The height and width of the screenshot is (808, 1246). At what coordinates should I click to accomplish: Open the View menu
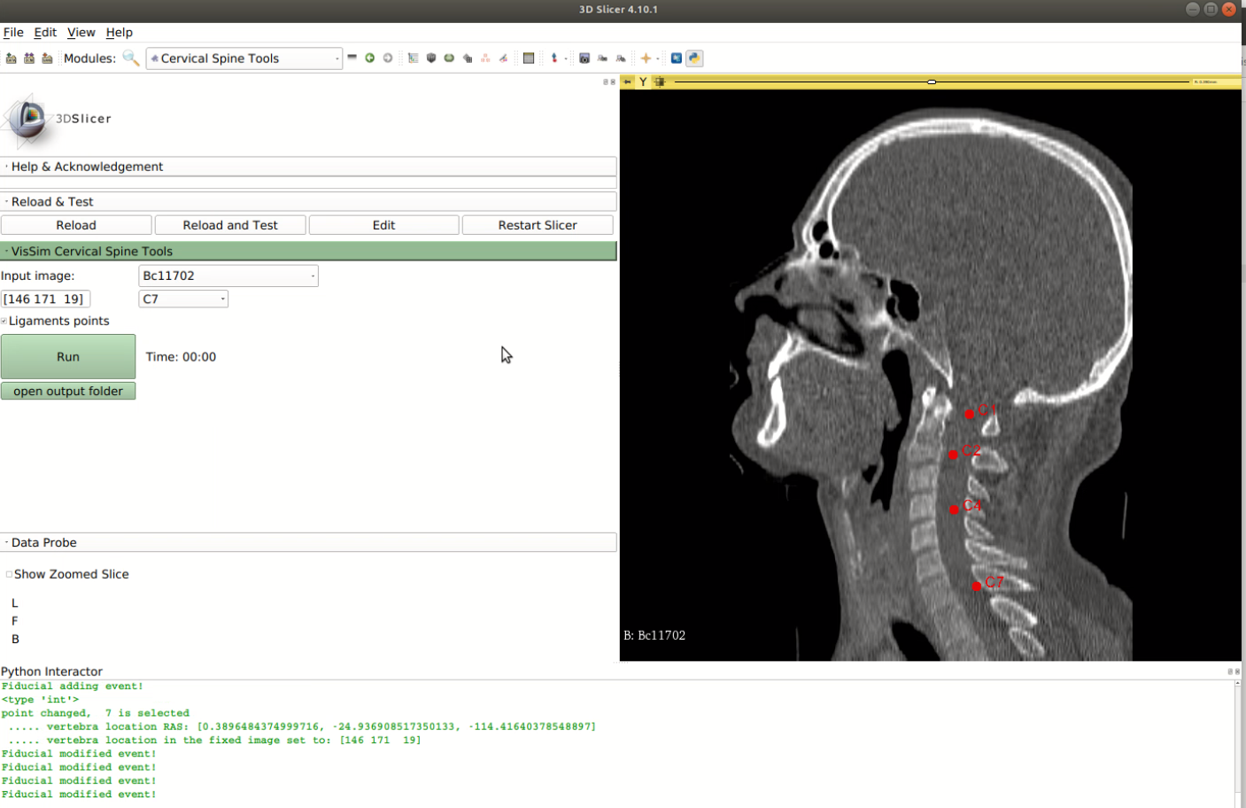click(81, 33)
